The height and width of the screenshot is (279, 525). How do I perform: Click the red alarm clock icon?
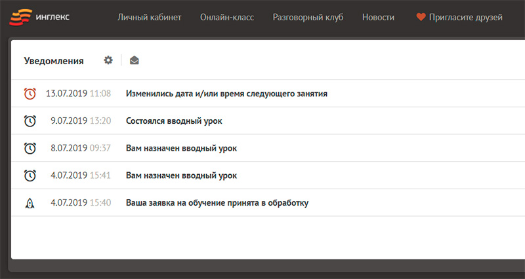30,94
